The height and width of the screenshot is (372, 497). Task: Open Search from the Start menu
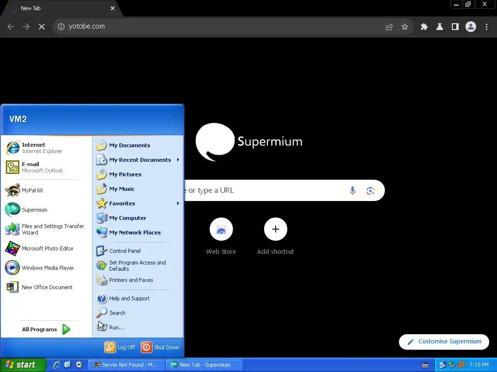click(x=138, y=313)
